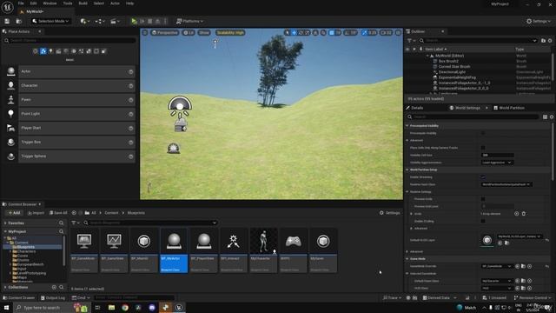Image resolution: width=556 pixels, height=313 pixels.
Task: Select ExponentialHeightFog in the Outliner
Action: point(457,77)
